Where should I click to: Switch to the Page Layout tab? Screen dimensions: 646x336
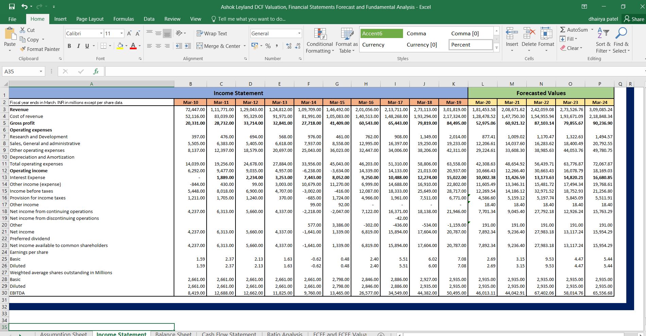point(90,19)
